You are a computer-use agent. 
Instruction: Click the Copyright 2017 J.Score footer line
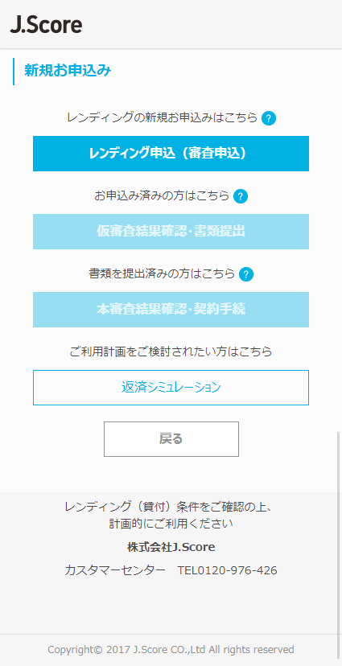[171, 649]
